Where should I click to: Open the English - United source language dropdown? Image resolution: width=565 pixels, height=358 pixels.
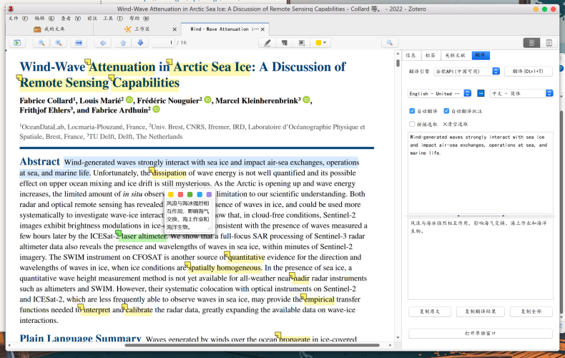tap(440, 94)
